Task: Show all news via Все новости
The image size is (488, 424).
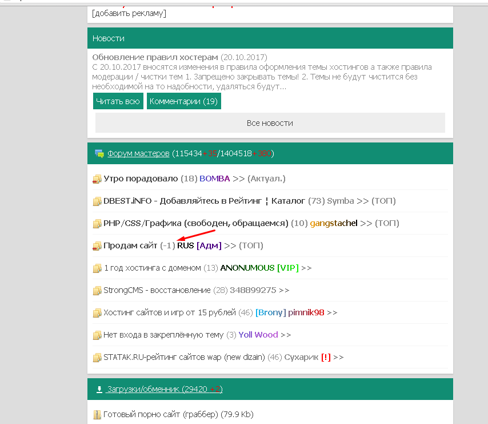Action: [270, 123]
